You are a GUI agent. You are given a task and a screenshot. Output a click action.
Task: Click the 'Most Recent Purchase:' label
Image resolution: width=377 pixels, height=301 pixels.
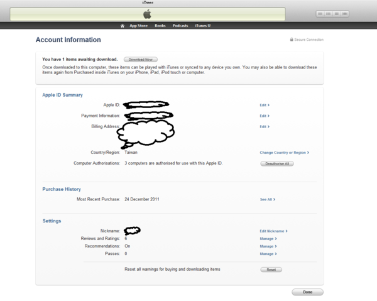point(99,199)
